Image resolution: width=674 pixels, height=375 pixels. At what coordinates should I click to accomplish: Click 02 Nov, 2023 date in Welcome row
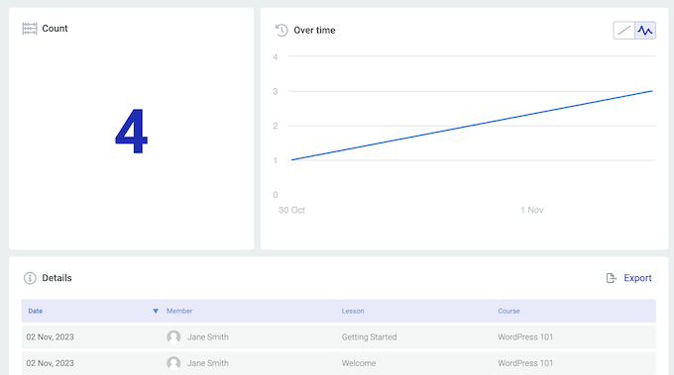[50, 363]
